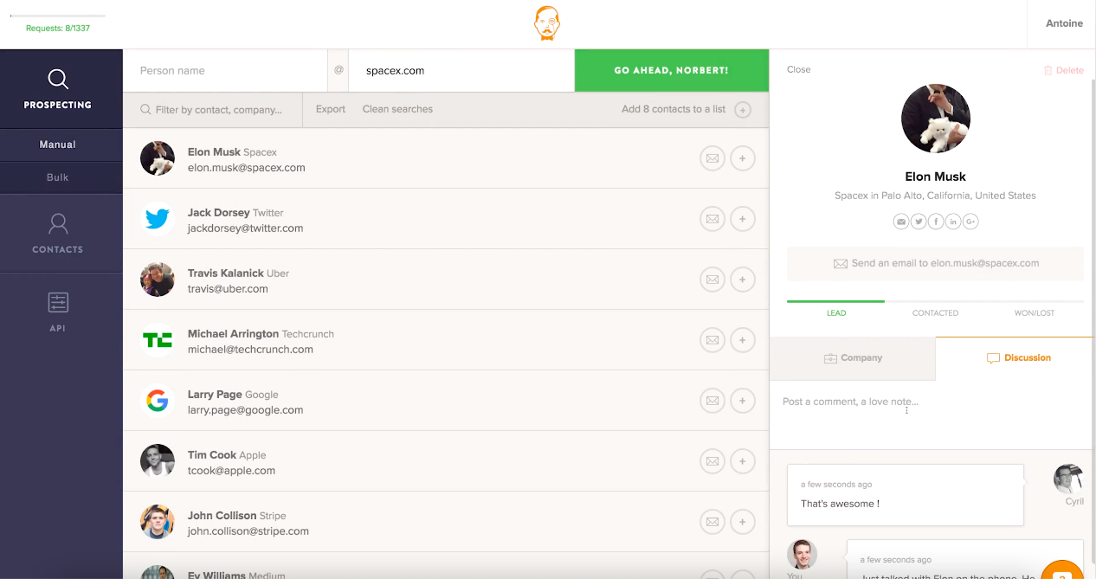The height and width of the screenshot is (579, 1096).
Task: Open the Contacts section in sidebar
Action: 58,234
